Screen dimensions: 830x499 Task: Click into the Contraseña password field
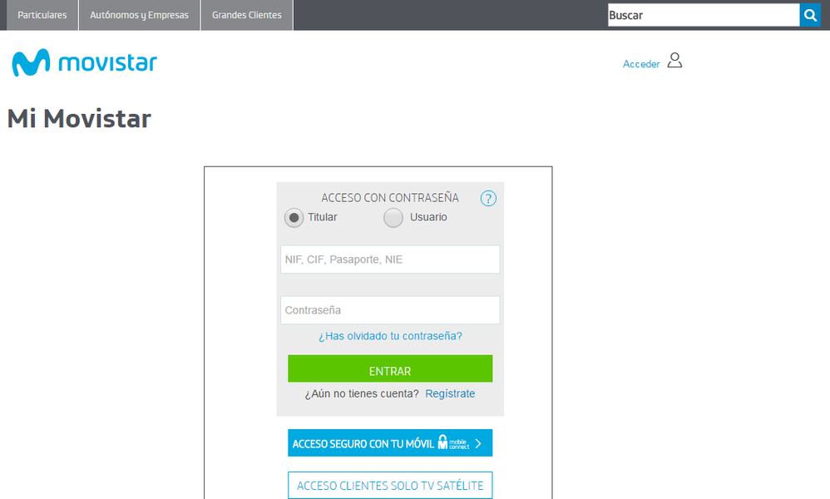pos(390,310)
